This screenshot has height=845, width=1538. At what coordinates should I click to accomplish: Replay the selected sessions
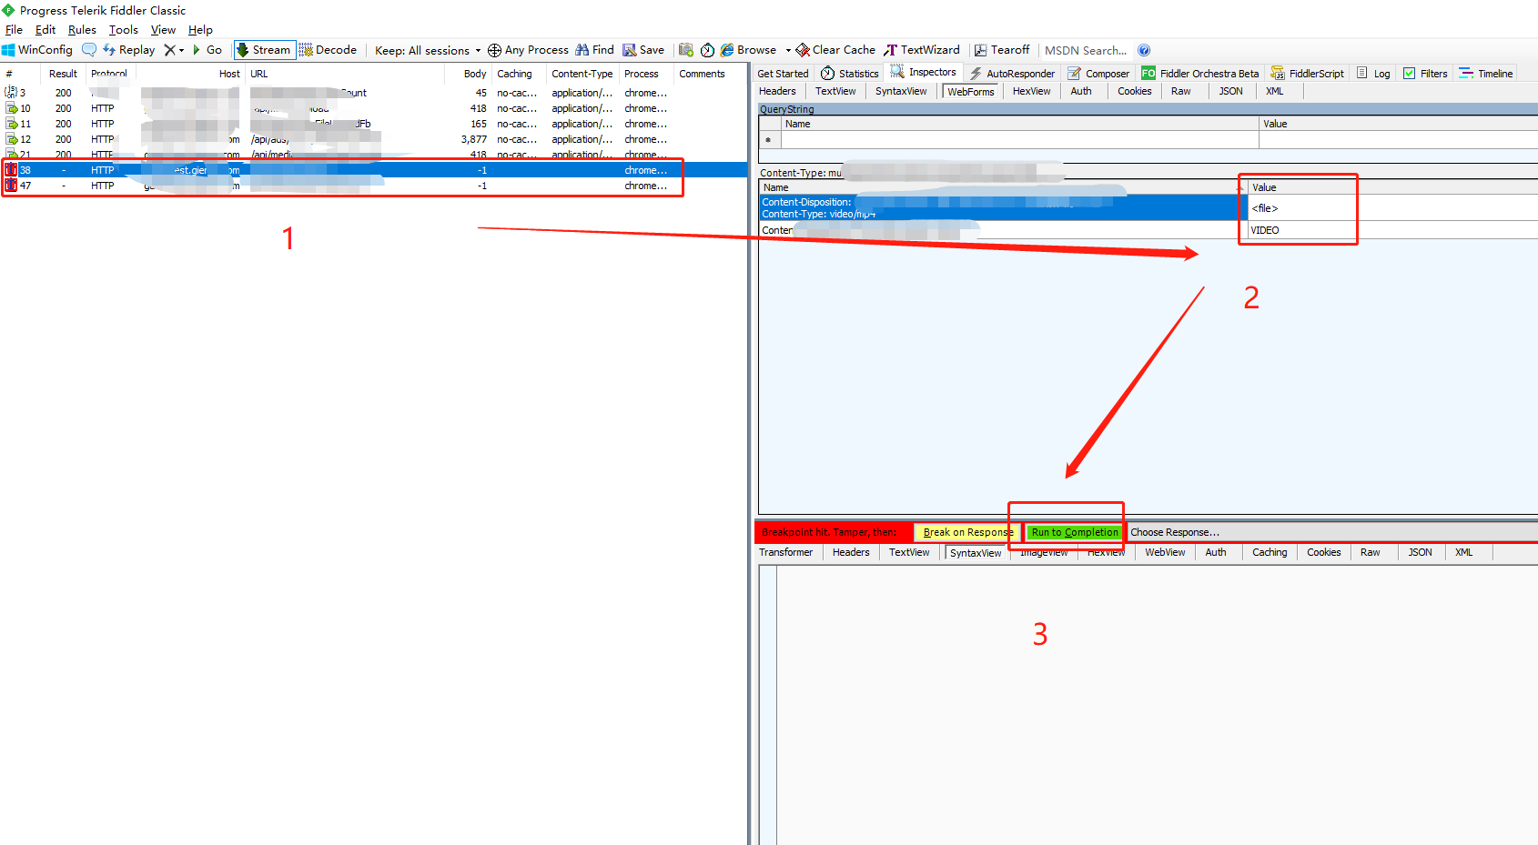128,50
